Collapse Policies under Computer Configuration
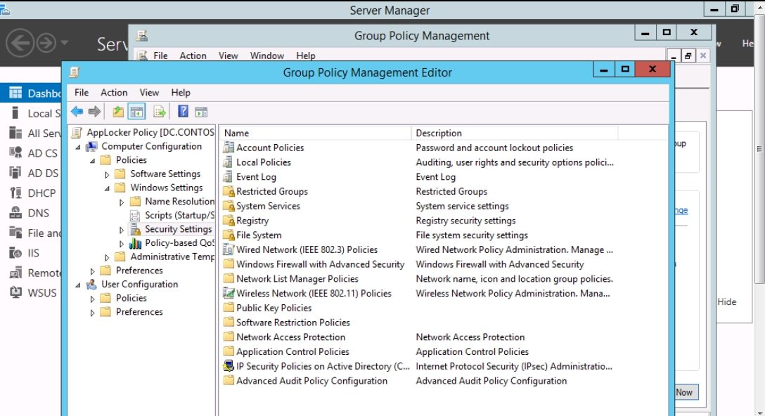The height and width of the screenshot is (416, 765). pos(93,160)
